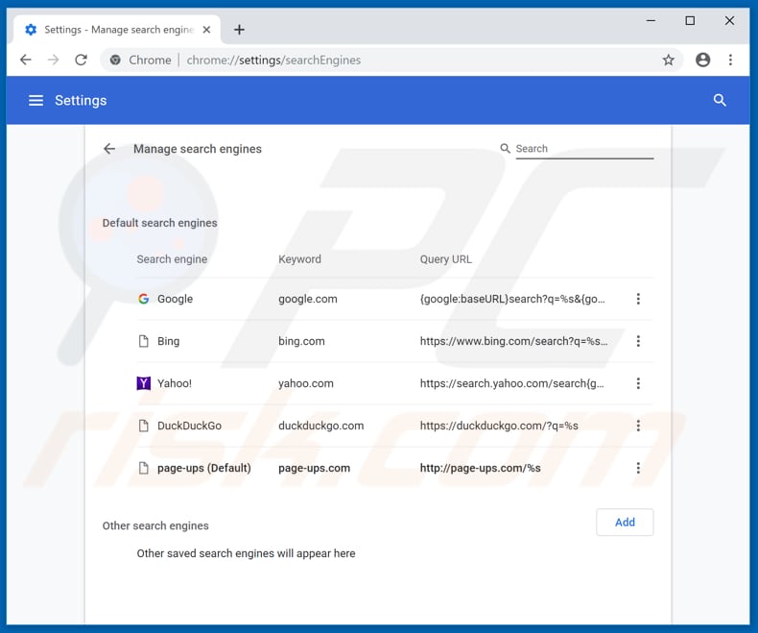Select the Bing query URL text
The height and width of the screenshot is (633, 758).
click(514, 341)
